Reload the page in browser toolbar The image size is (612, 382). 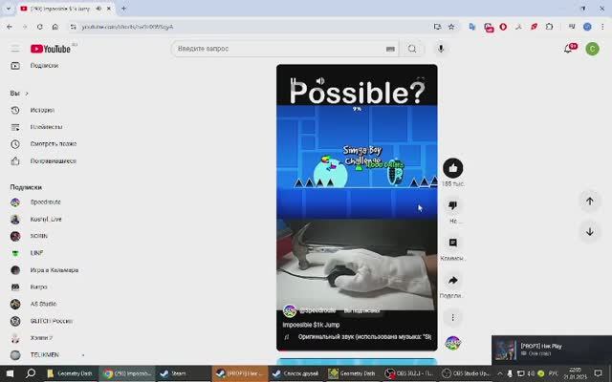[40, 27]
